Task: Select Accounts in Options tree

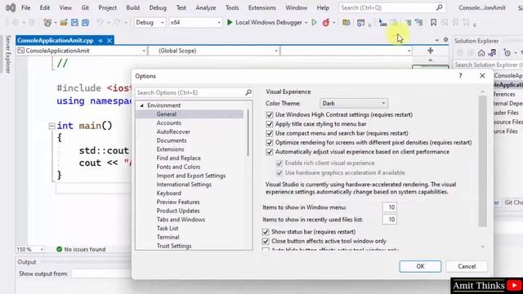Action: coord(169,122)
